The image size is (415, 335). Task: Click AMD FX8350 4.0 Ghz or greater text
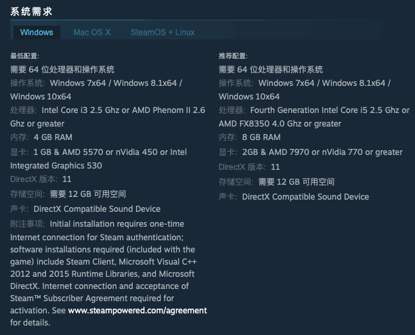pyautogui.click(x=280, y=124)
